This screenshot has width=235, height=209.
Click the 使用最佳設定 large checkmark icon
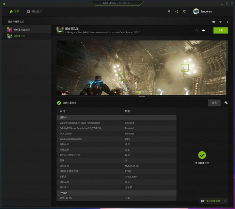pyautogui.click(x=202, y=155)
